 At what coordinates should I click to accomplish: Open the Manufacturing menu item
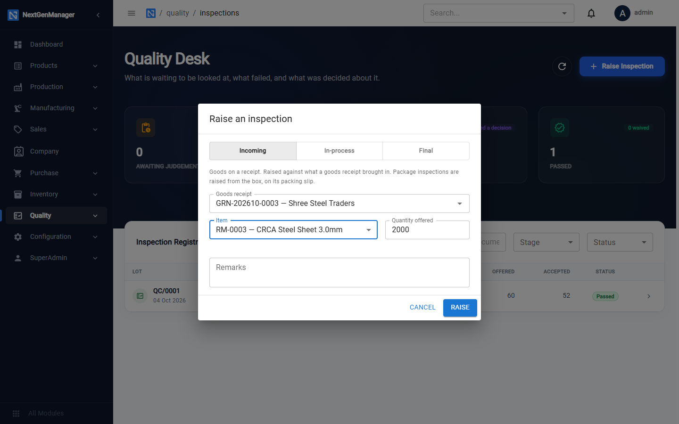pyautogui.click(x=57, y=108)
